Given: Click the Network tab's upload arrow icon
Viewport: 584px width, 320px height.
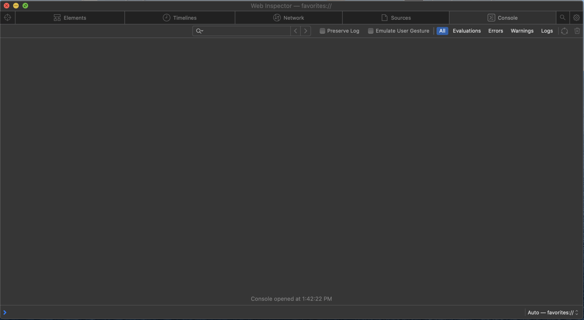Looking at the screenshot, I should pyautogui.click(x=276, y=17).
